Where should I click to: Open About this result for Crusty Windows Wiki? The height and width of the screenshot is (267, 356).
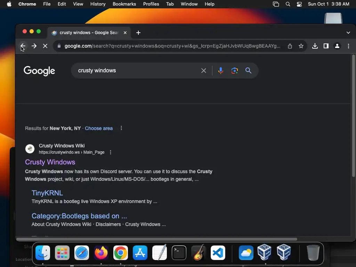click(111, 152)
